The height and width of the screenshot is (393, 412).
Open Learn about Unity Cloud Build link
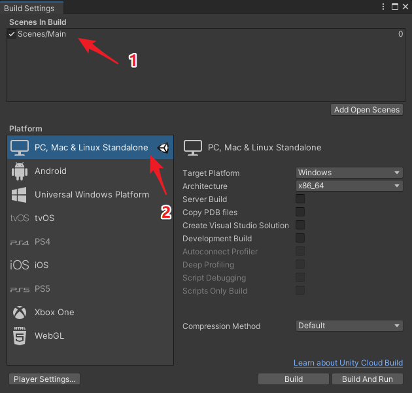(348, 363)
